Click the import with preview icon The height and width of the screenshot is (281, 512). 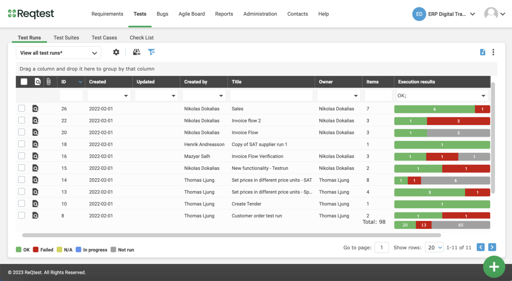tap(137, 52)
